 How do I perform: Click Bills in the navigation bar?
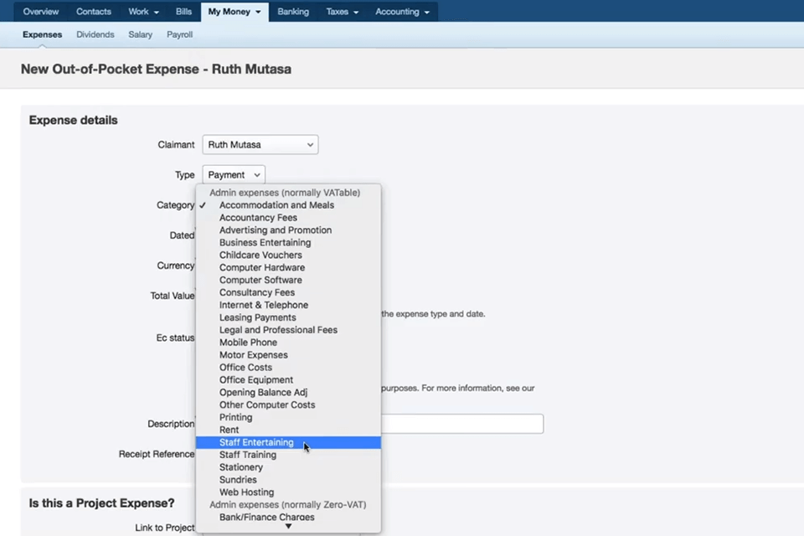[183, 12]
